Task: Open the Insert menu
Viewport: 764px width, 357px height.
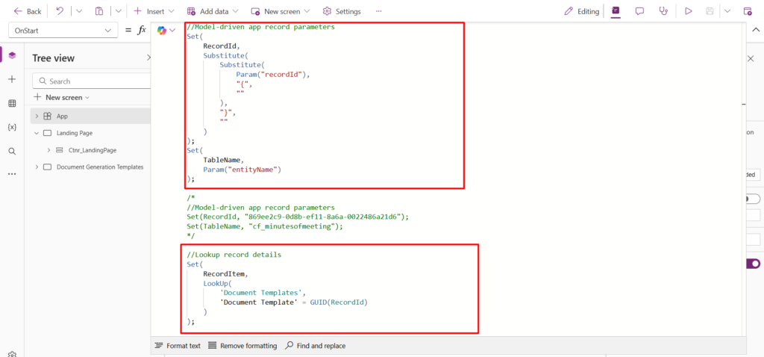Action: point(154,11)
